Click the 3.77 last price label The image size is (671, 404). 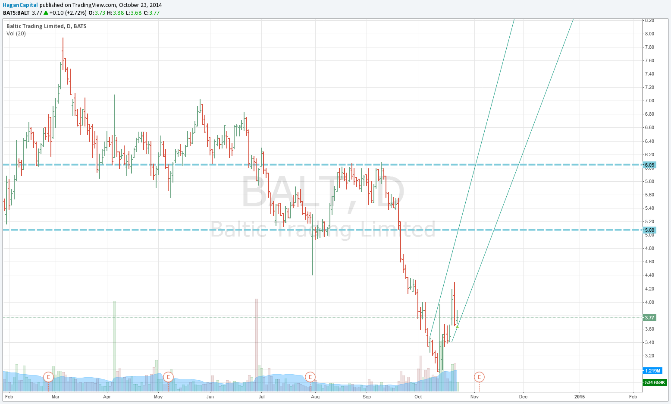pyautogui.click(x=649, y=318)
